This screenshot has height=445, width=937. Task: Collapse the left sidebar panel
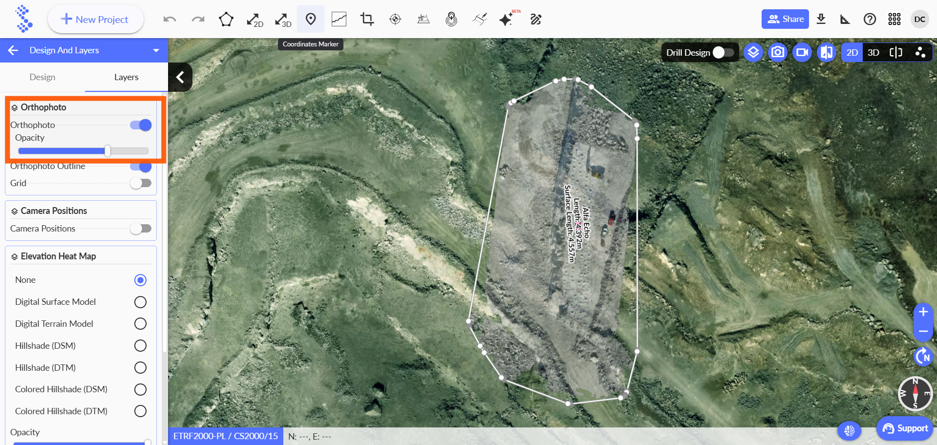point(180,77)
